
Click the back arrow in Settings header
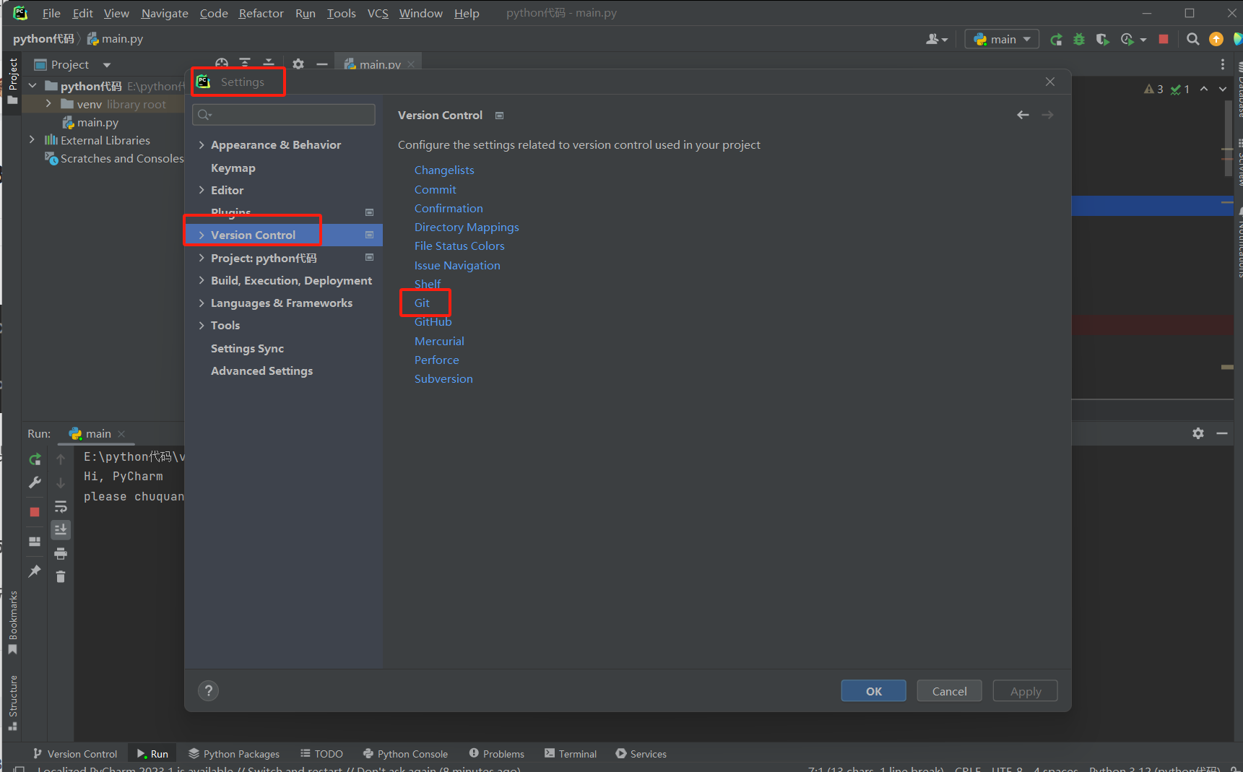1023,116
